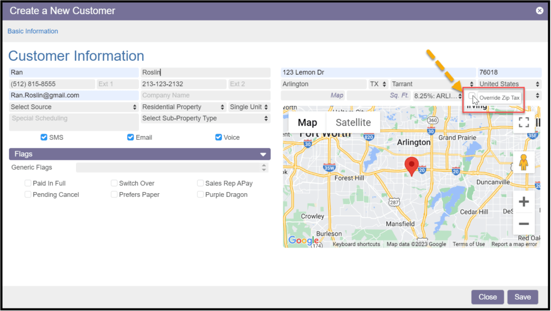Close dialog using the top-right X icon
This screenshot has height=311, width=551.
click(539, 10)
